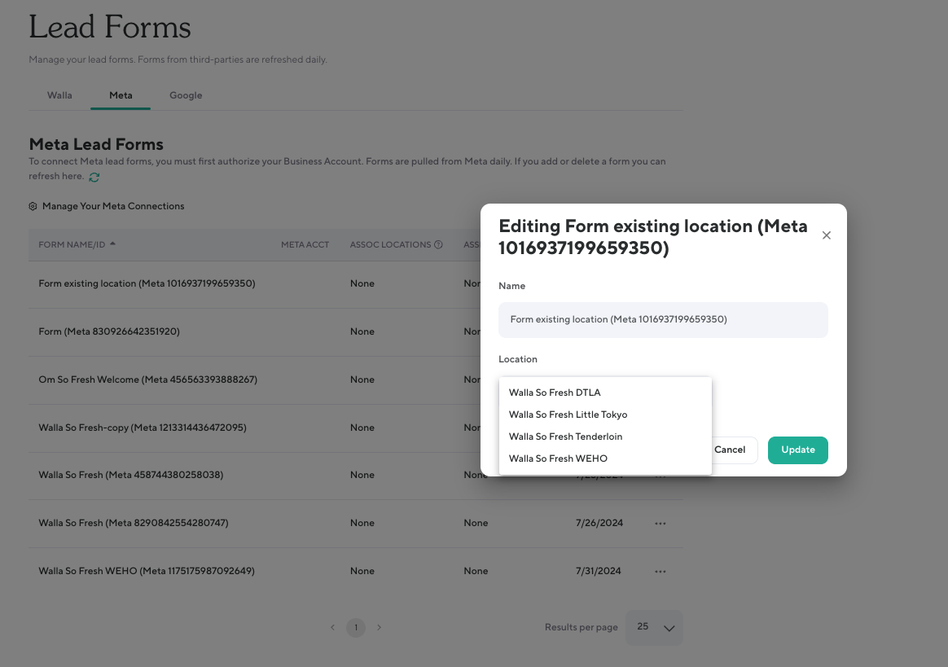Toggle sort arrow on FORM NAME/ID column
The width and height of the screenshot is (948, 667).
[112, 244]
